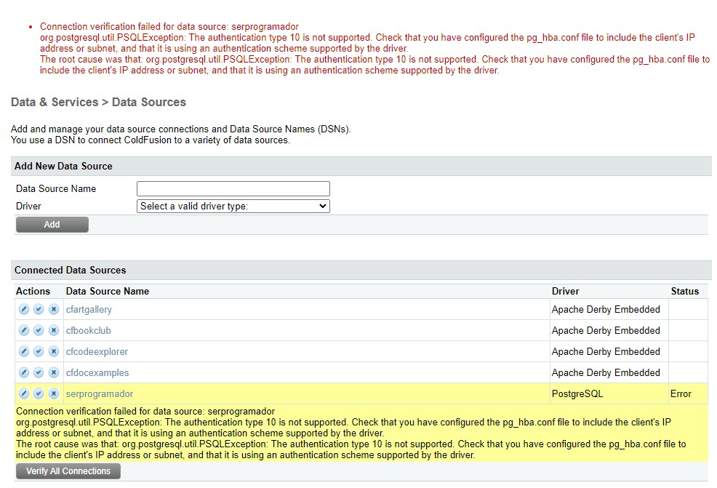Delete the cfbookclub data source icon
This screenshot has height=488, width=717.
[x=54, y=331]
